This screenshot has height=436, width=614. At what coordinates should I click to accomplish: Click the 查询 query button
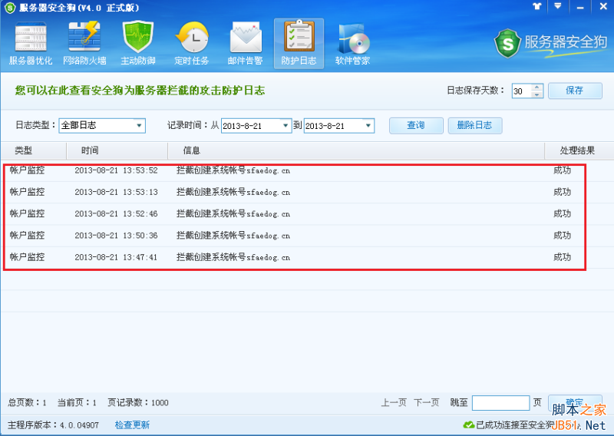(416, 125)
